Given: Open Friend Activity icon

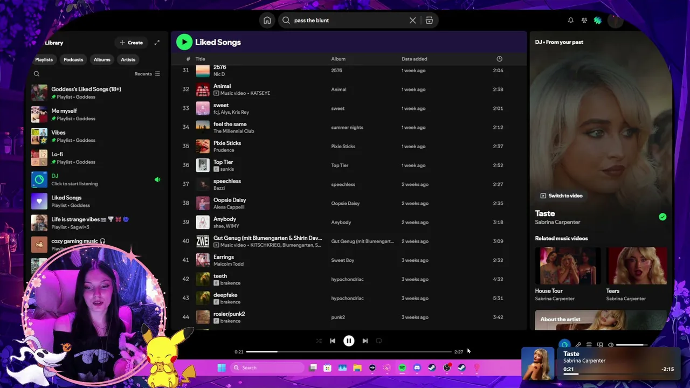Looking at the screenshot, I should pos(584,20).
